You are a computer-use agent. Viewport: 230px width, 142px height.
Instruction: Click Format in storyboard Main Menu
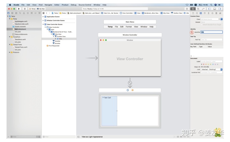[x=129, y=27]
